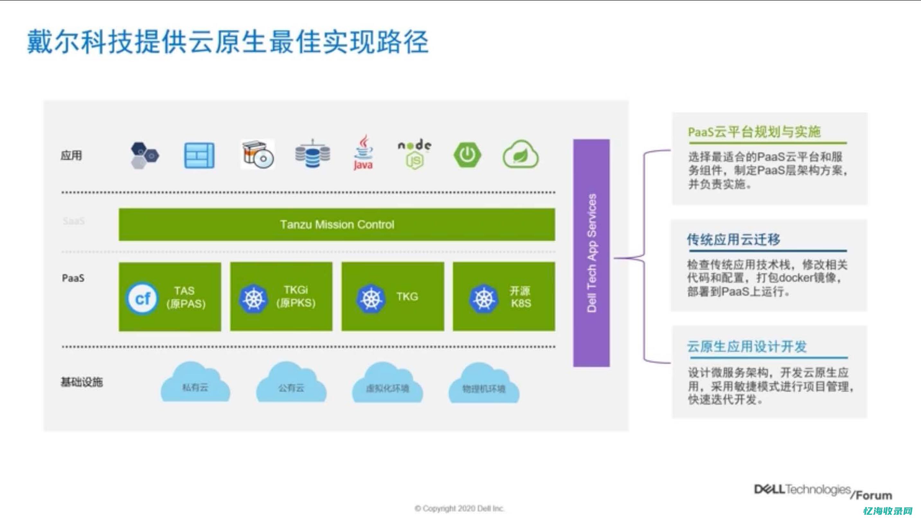The image size is (921, 518).
Task: Click the faded SaaS row label
Action: pos(74,221)
